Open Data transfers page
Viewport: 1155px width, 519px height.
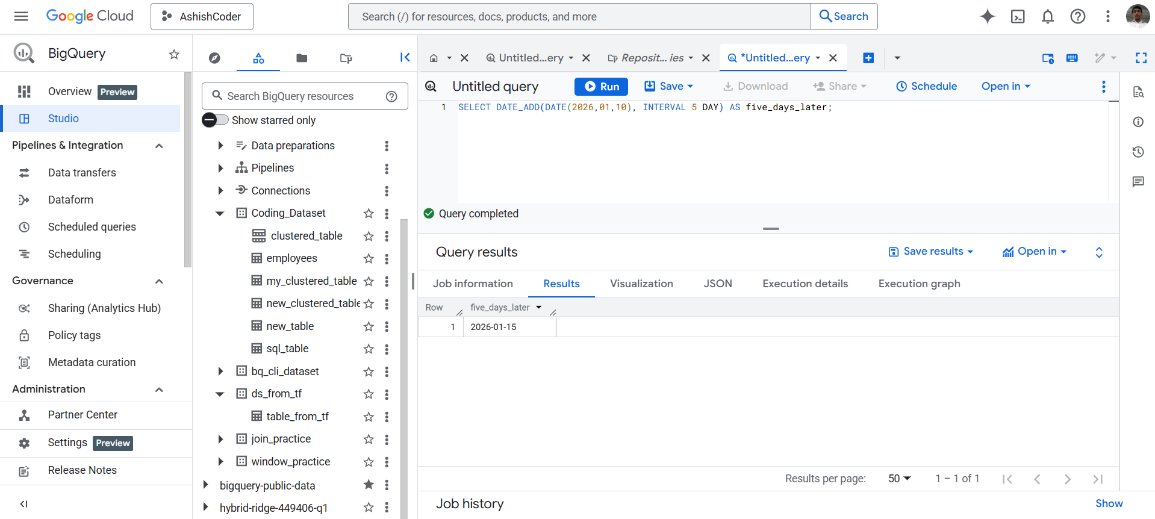[x=82, y=173]
